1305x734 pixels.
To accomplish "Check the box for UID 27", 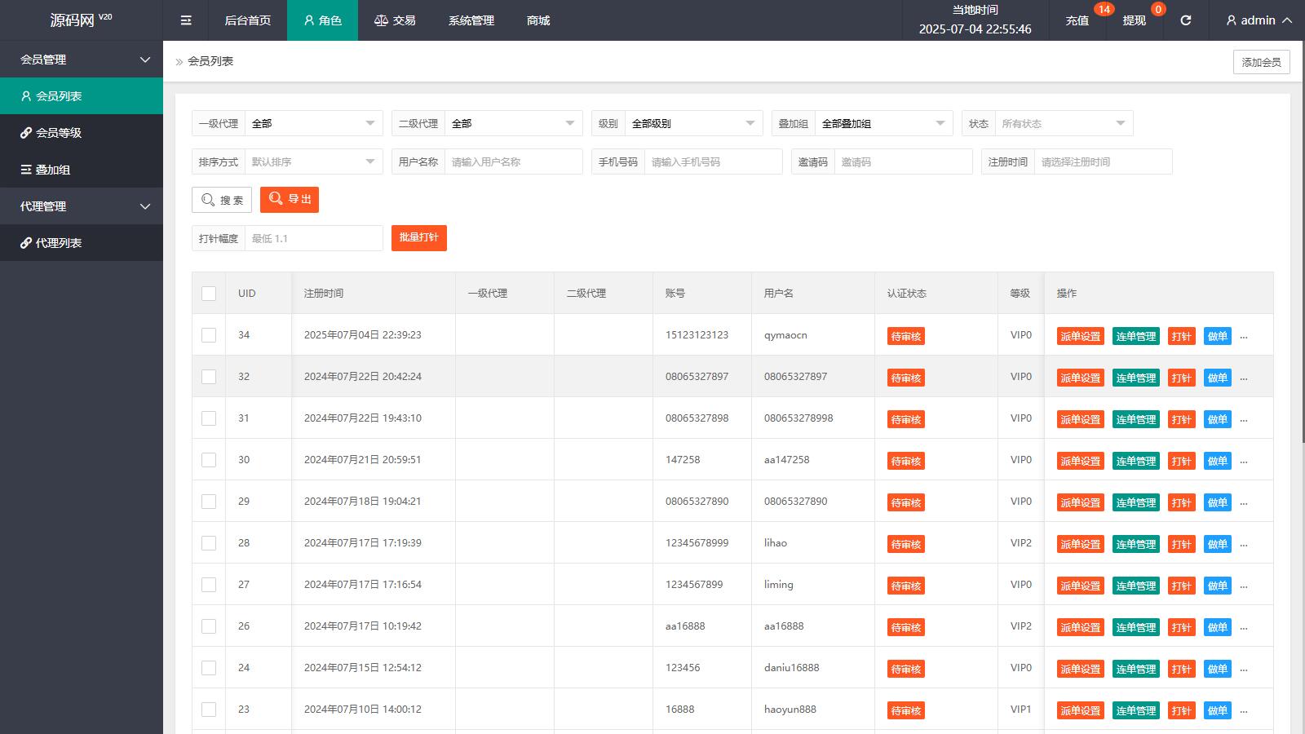I will [209, 585].
